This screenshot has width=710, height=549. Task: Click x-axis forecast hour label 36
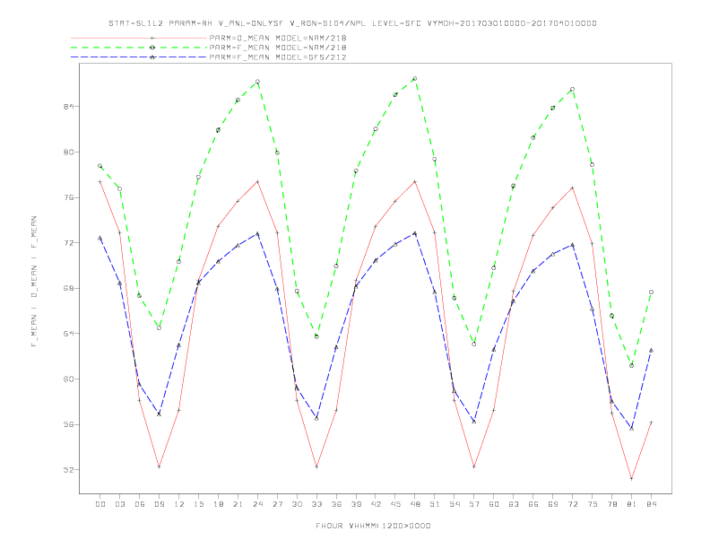click(x=336, y=504)
